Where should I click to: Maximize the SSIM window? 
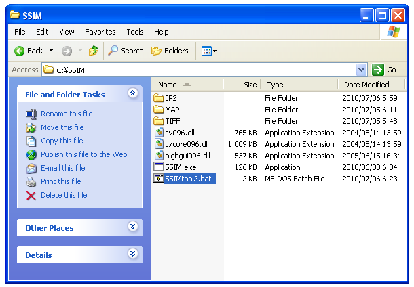coord(382,16)
